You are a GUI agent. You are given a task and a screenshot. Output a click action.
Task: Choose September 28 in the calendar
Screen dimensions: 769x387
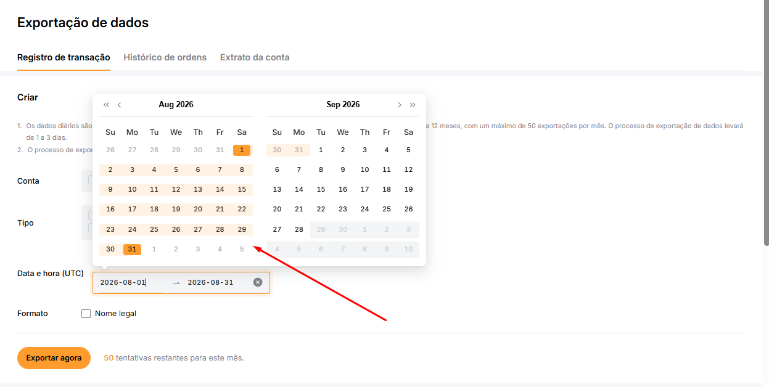(x=299, y=229)
